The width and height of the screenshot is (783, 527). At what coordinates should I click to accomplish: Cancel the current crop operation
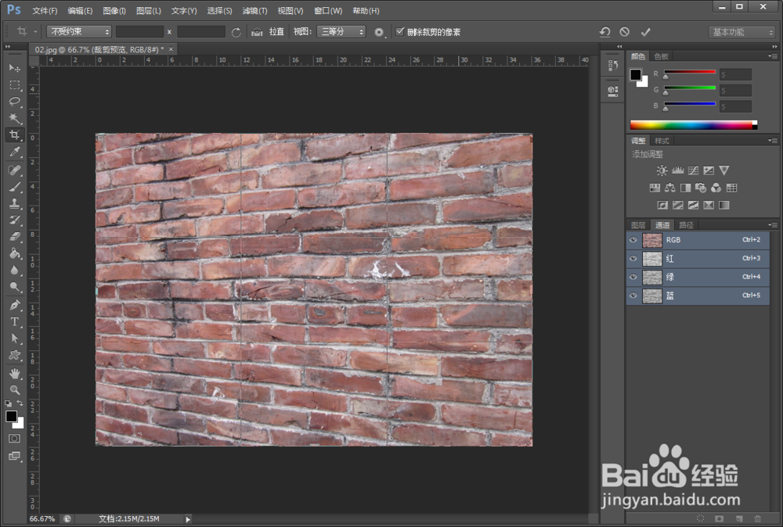click(x=625, y=32)
